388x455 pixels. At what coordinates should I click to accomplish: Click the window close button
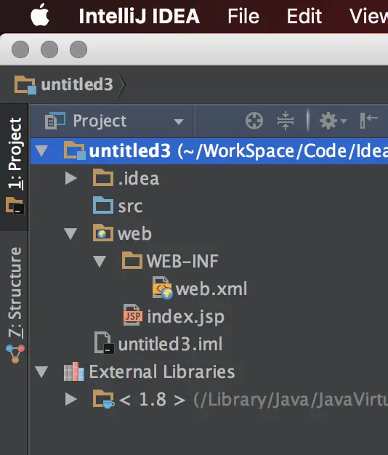point(20,49)
